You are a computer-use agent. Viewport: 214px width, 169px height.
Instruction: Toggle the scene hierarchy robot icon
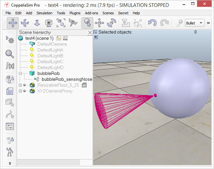coord(10,152)
